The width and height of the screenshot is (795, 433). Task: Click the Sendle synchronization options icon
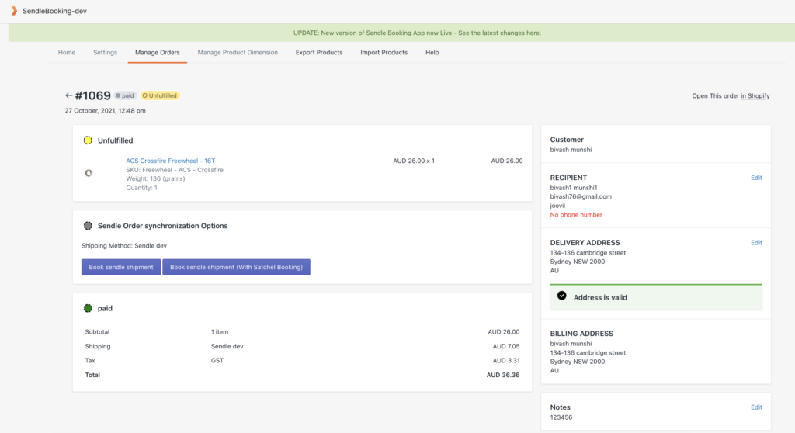(x=88, y=226)
